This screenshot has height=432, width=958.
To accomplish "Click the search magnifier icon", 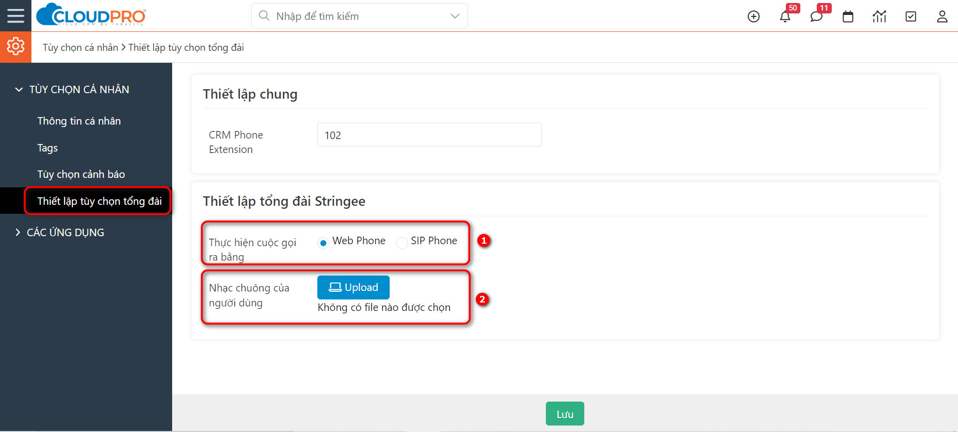I will click(x=264, y=16).
